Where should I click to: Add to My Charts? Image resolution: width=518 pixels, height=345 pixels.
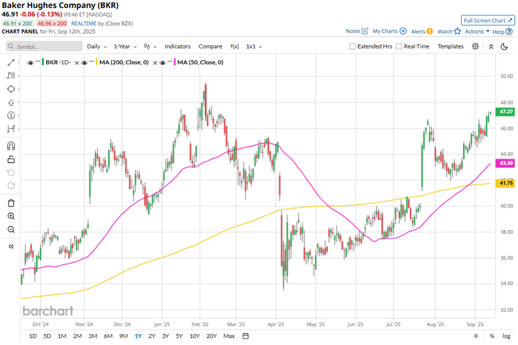pos(390,31)
